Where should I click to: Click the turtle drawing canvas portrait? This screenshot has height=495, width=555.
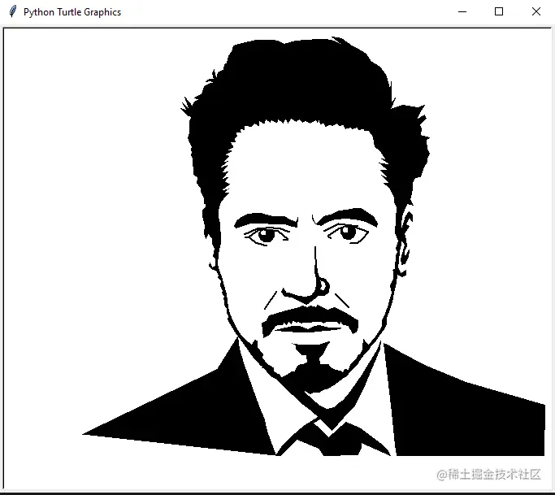(x=314, y=246)
